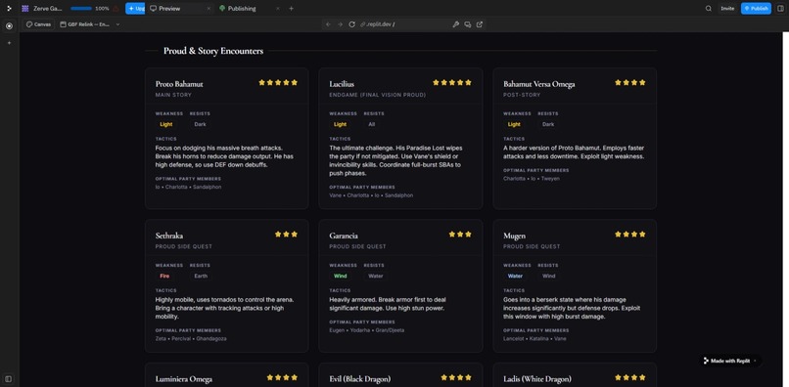
Task: Click party list Charlotta • Io • Tweyen
Action: tap(532, 179)
